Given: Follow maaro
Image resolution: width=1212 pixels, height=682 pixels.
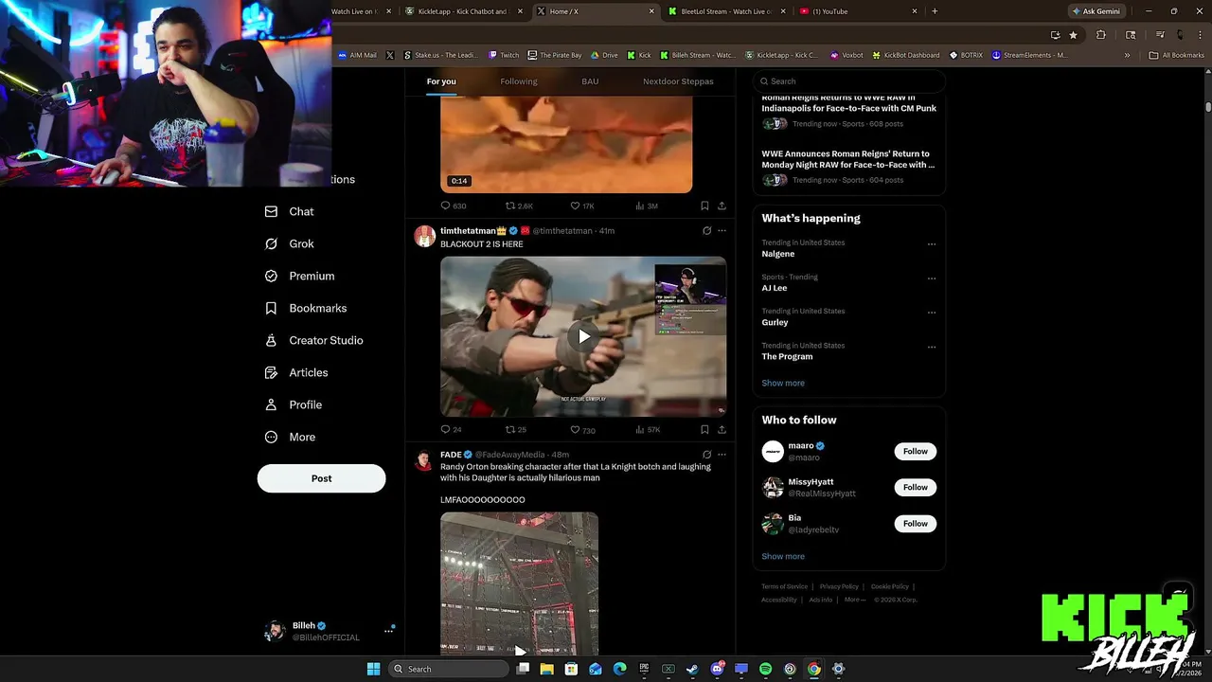Looking at the screenshot, I should click(x=916, y=452).
